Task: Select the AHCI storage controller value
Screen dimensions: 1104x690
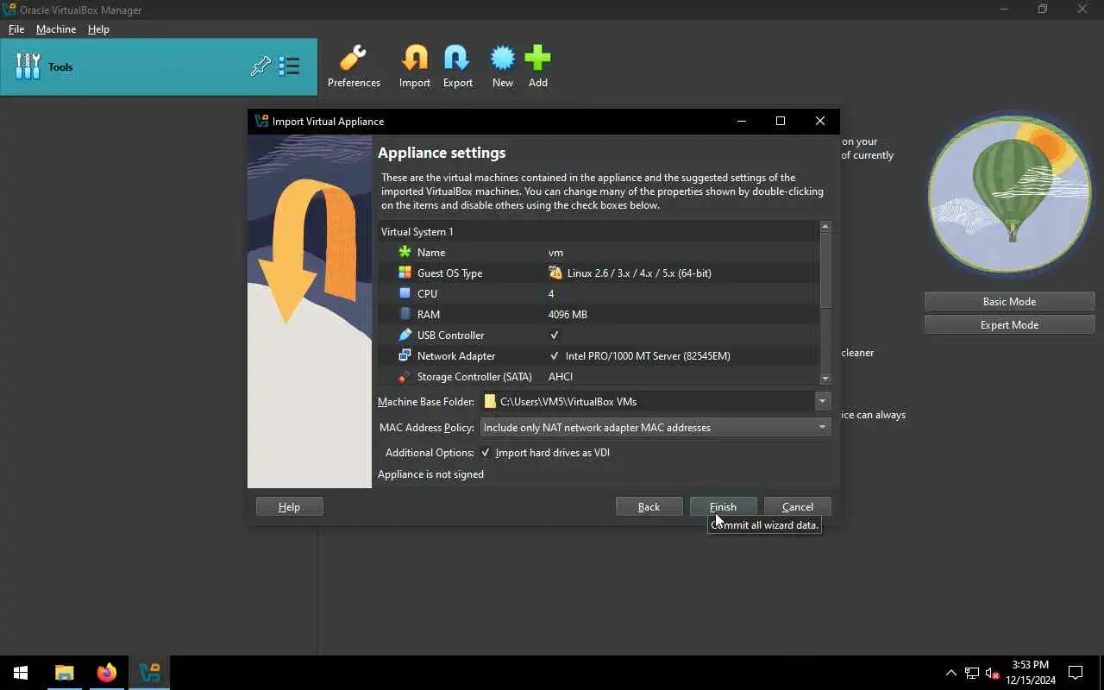Action: 561,376
